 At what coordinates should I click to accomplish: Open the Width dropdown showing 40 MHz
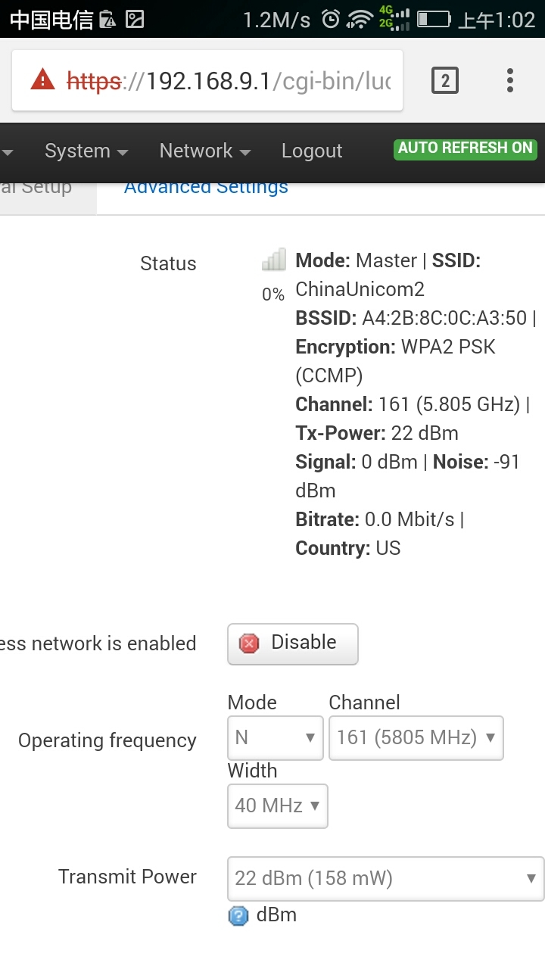click(277, 805)
